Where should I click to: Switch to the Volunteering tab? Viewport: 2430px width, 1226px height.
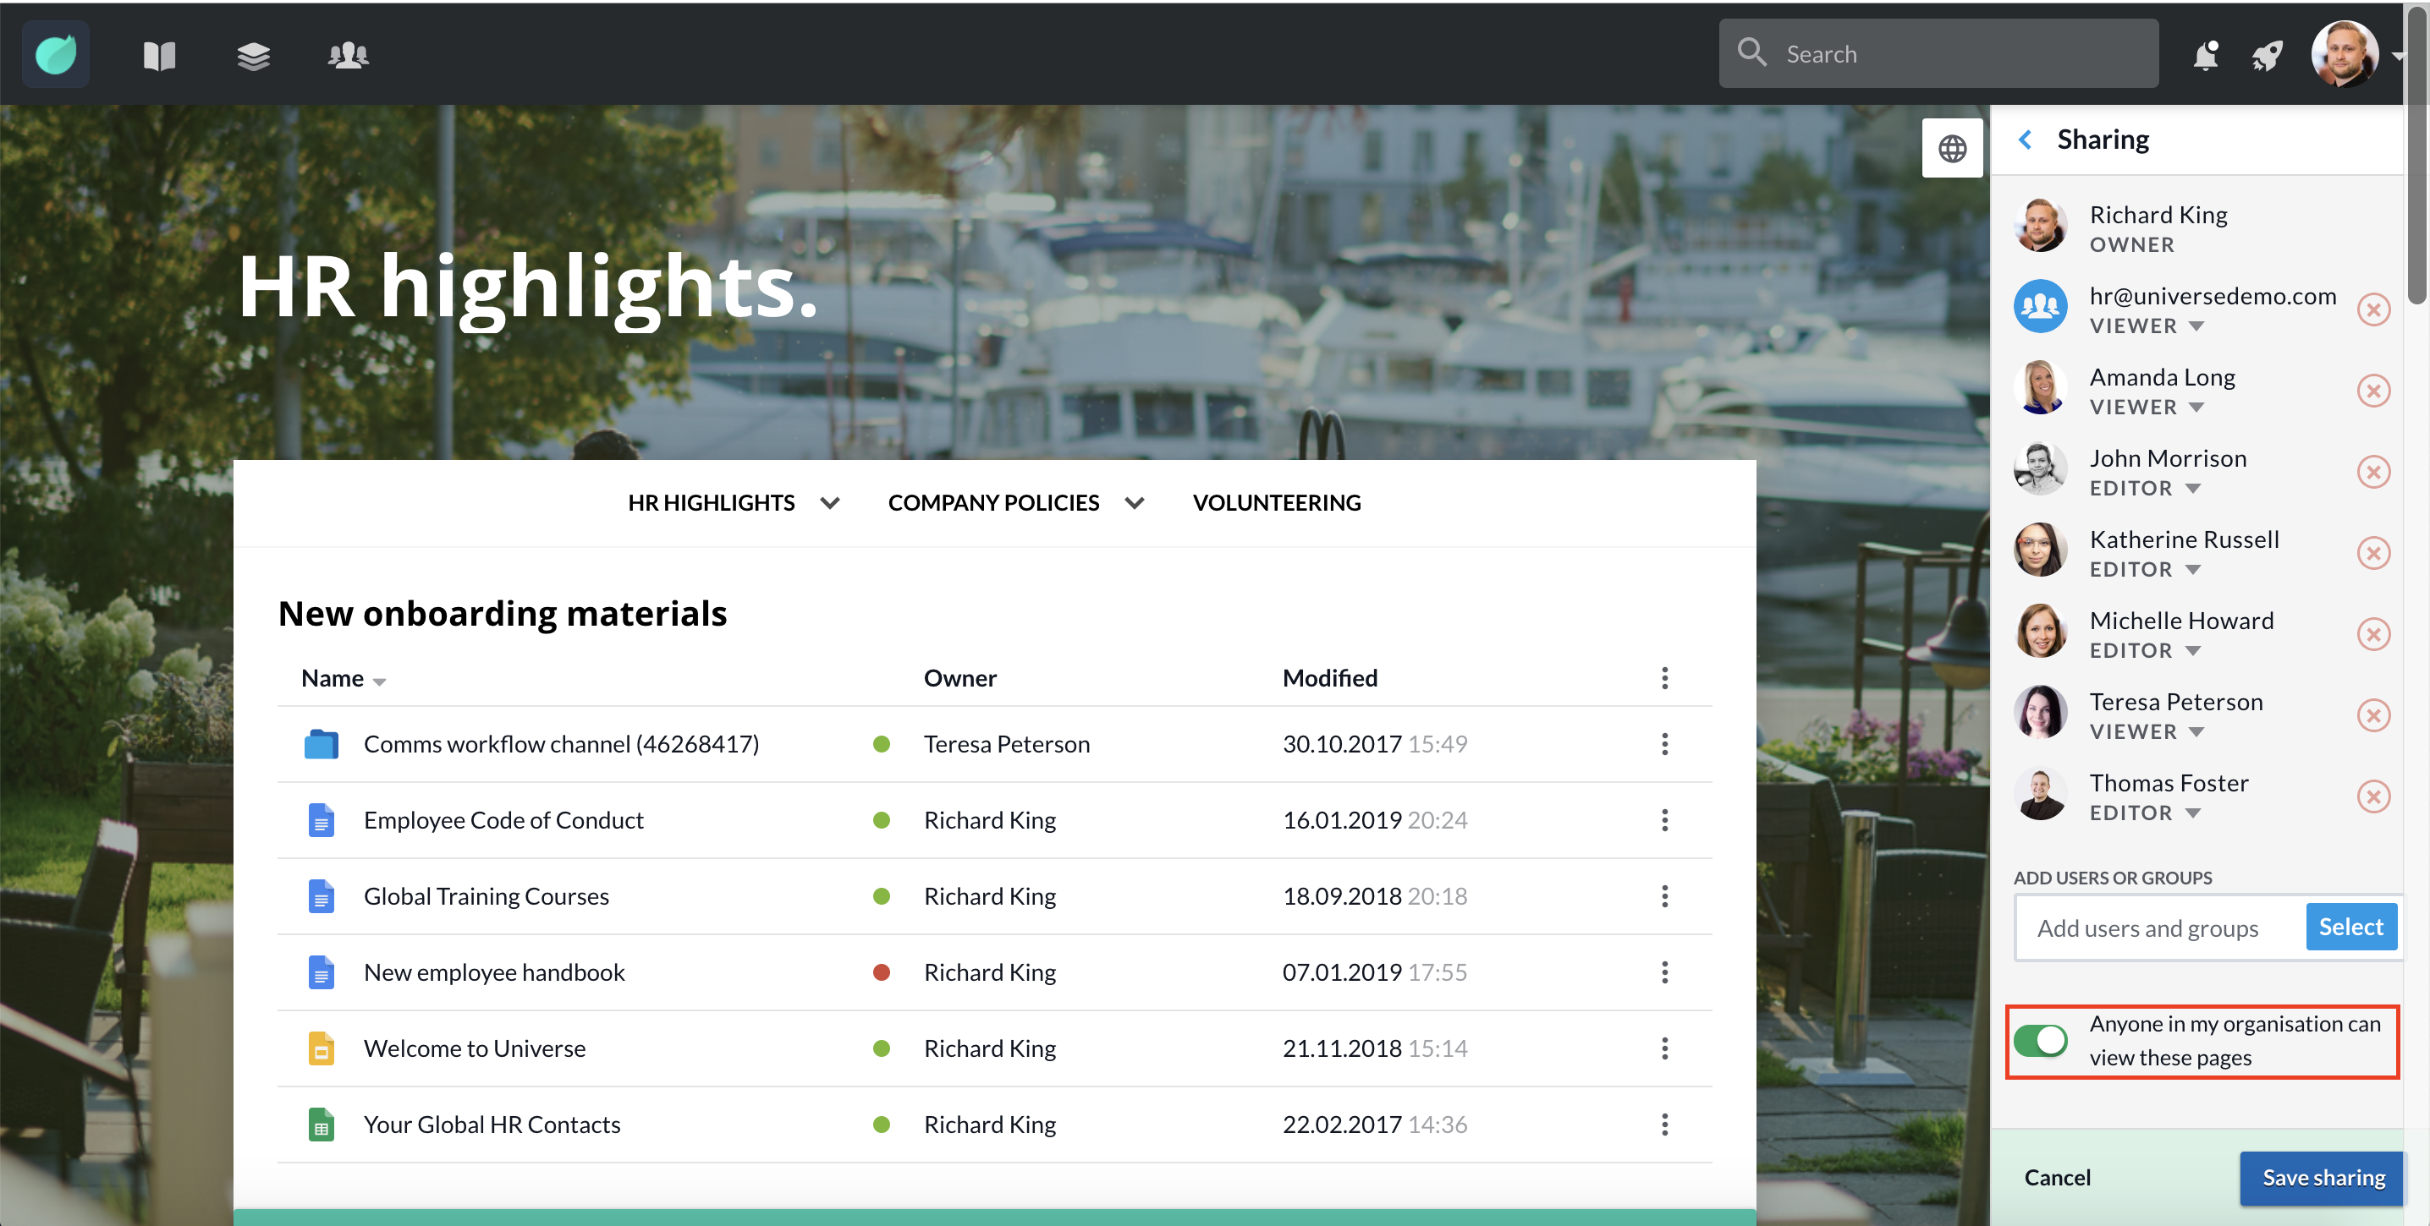pos(1276,503)
